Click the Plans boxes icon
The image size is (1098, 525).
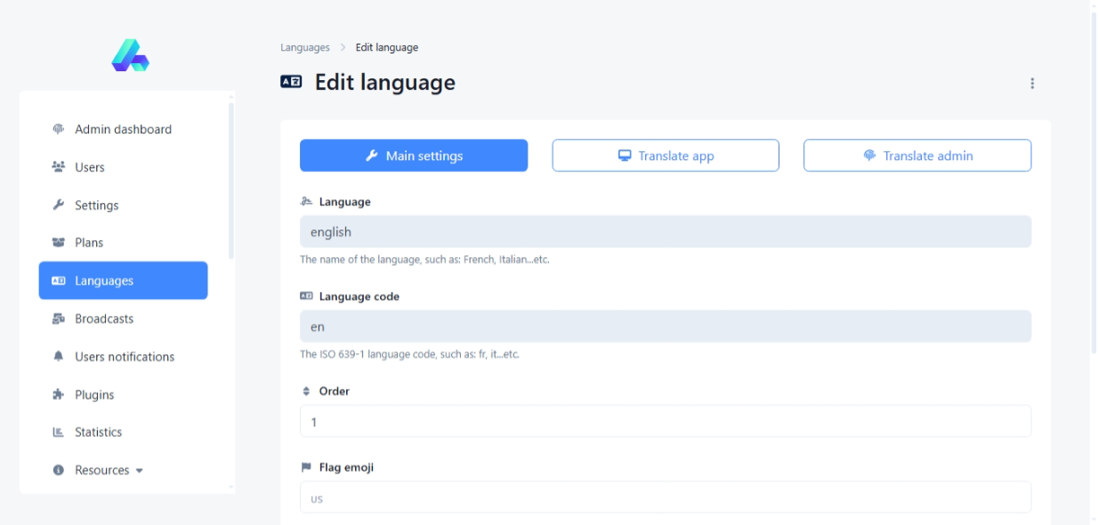tap(59, 243)
